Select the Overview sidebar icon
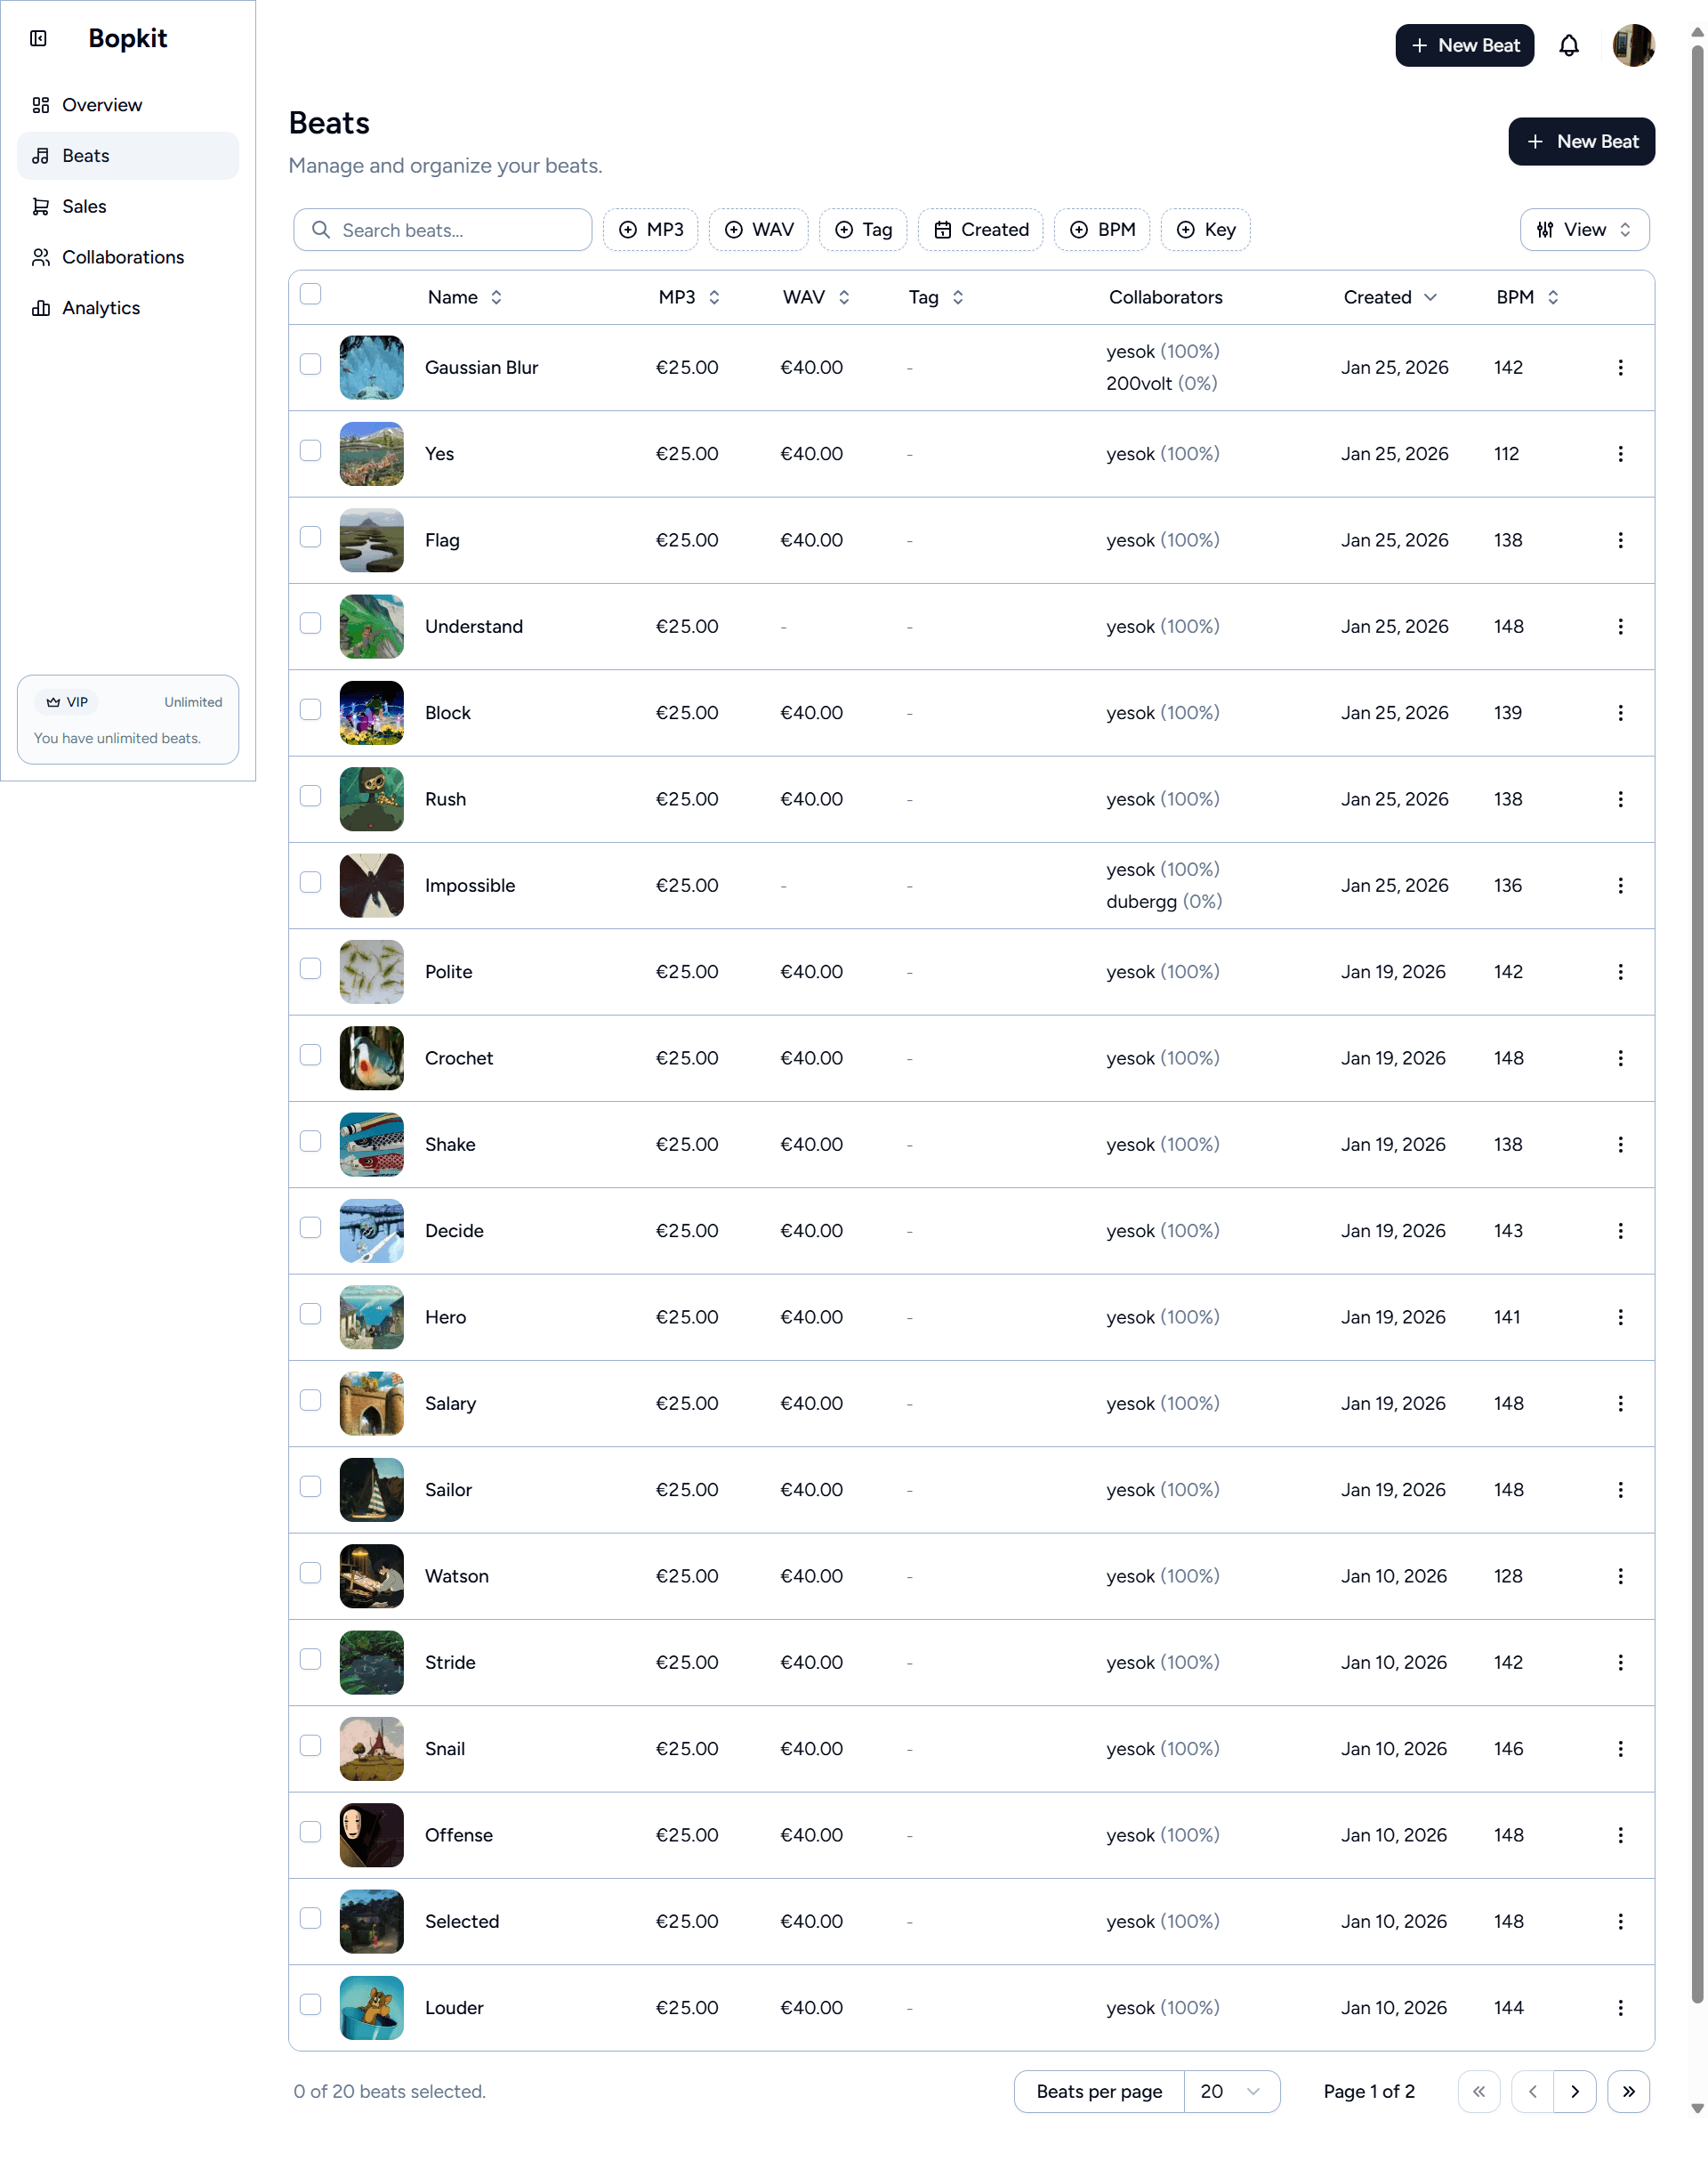This screenshot has width=1708, height=2161. tap(41, 104)
